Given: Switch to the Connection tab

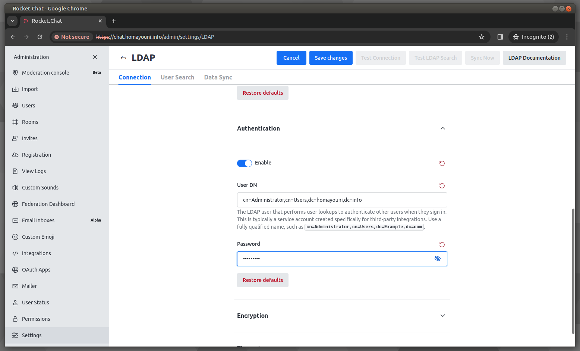Looking at the screenshot, I should tap(135, 77).
